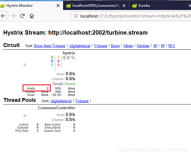Click the hystrix circuit name
The height and width of the screenshot is (155, 191).
point(69,53)
